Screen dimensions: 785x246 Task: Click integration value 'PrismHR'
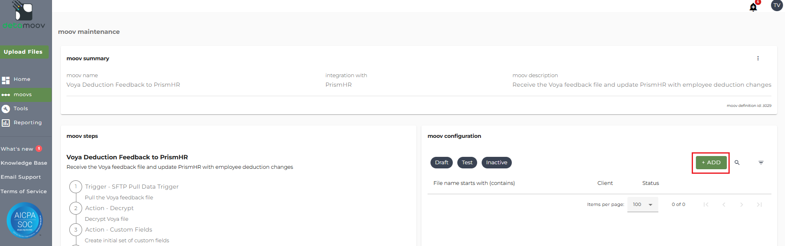point(338,85)
